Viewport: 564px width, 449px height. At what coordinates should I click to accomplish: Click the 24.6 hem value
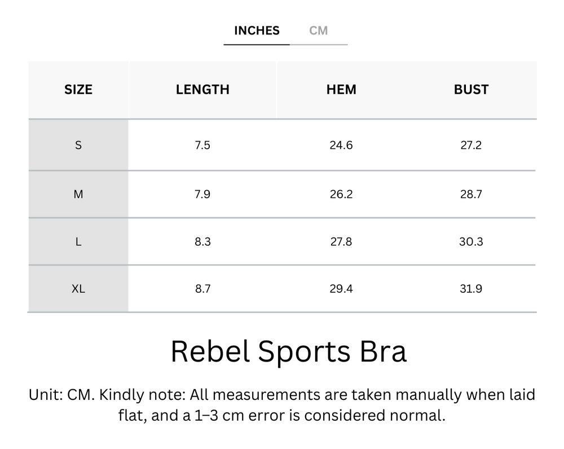click(341, 145)
